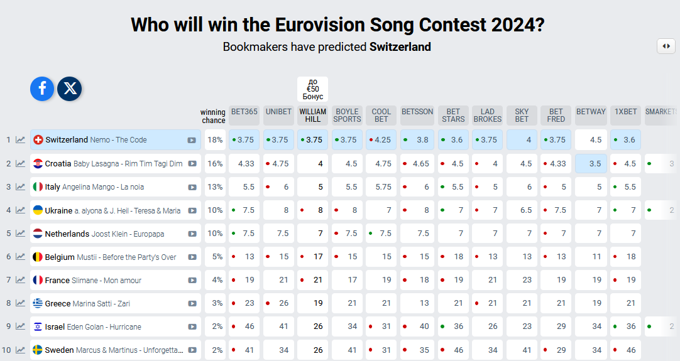Open the UNIBET bookmaker column header

[x=278, y=112]
